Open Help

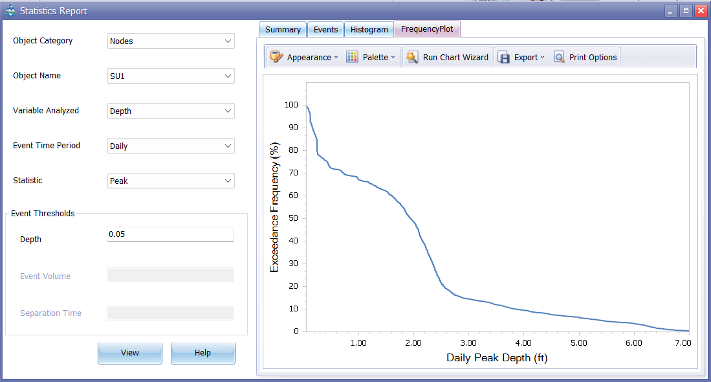[202, 352]
